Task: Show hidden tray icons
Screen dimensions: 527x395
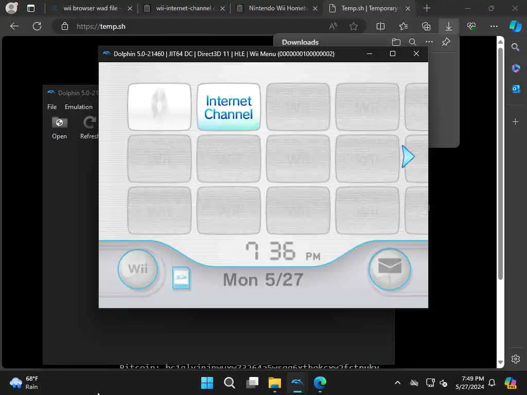Action: pyautogui.click(x=397, y=383)
